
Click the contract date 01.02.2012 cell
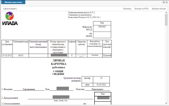(x=101, y=85)
